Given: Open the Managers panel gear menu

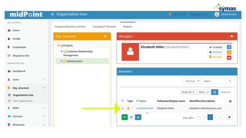Looking at the screenshot, I should (x=231, y=36).
